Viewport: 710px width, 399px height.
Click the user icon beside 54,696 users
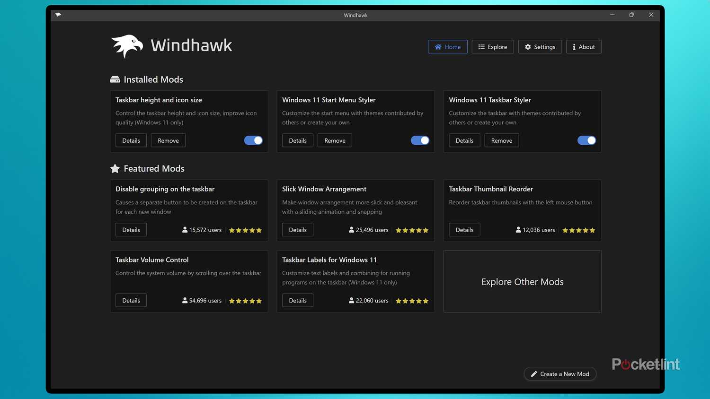(x=184, y=300)
